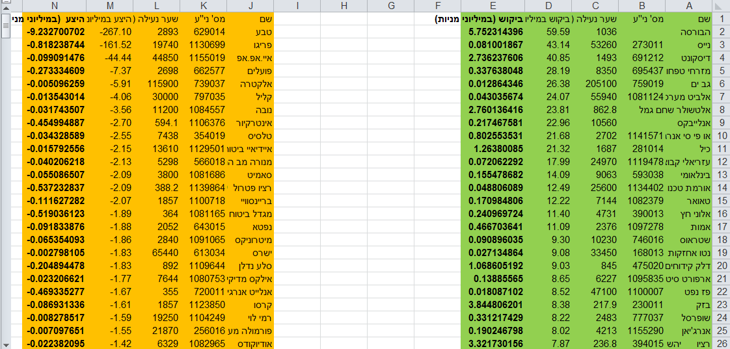
Task: Select column H header
Action: pyautogui.click(x=344, y=6)
